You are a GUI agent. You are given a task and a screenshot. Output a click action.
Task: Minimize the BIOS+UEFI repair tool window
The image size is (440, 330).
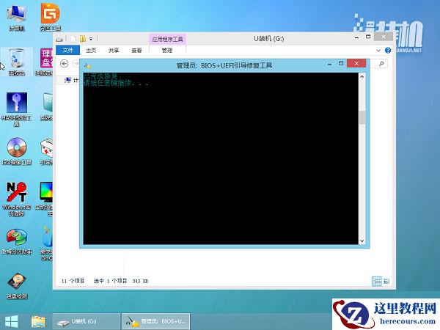coord(330,65)
